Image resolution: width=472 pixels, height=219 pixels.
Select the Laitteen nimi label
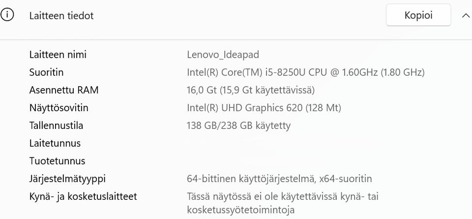(58, 55)
